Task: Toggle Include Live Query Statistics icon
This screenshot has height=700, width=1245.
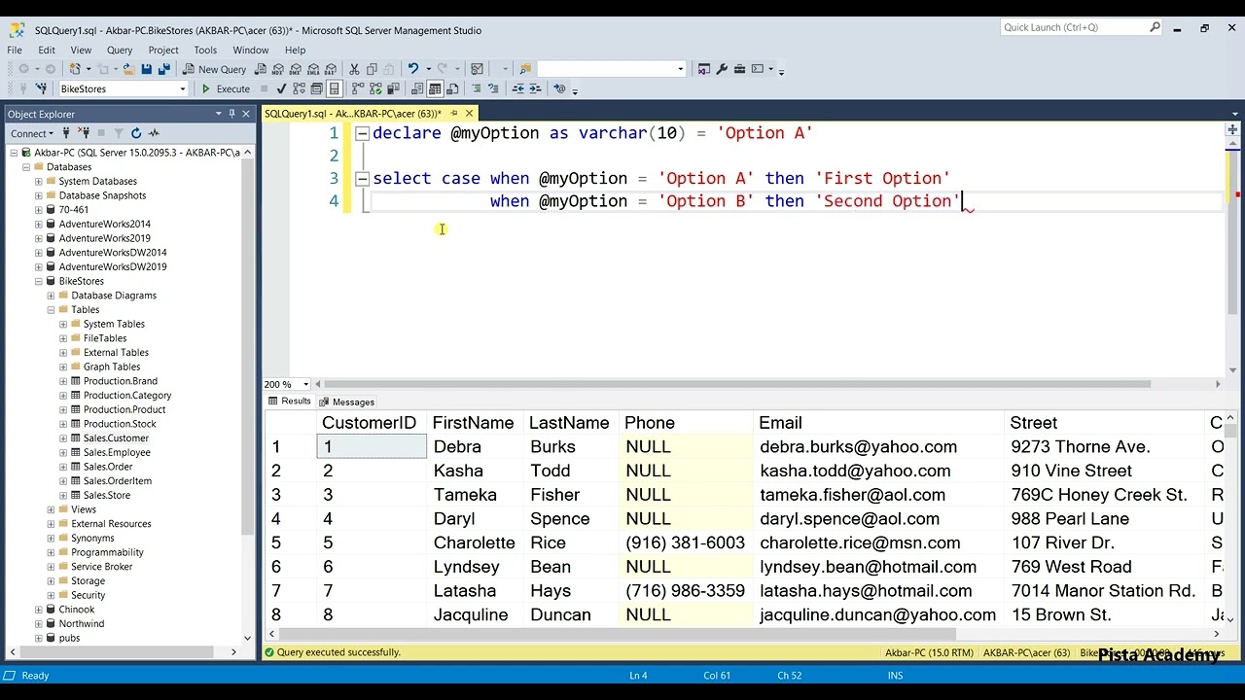Action: [375, 88]
